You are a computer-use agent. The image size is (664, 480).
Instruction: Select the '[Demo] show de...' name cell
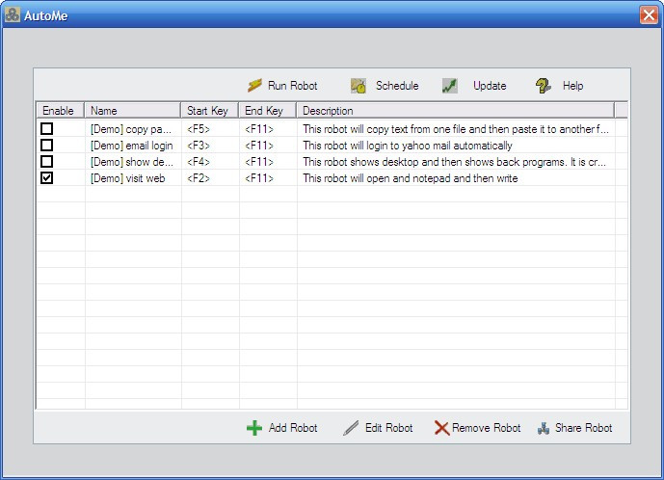[x=132, y=162]
